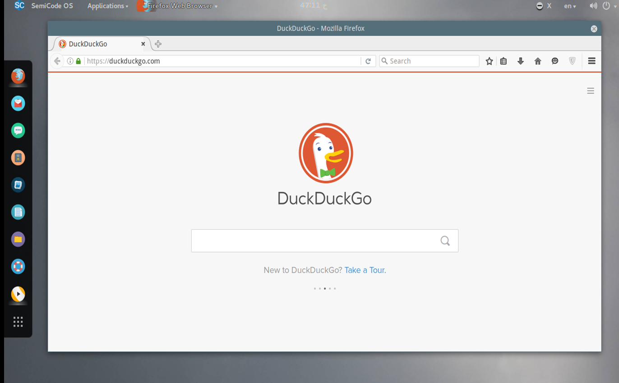Send feedback using the smiley icon
619x383 pixels.
pos(555,61)
